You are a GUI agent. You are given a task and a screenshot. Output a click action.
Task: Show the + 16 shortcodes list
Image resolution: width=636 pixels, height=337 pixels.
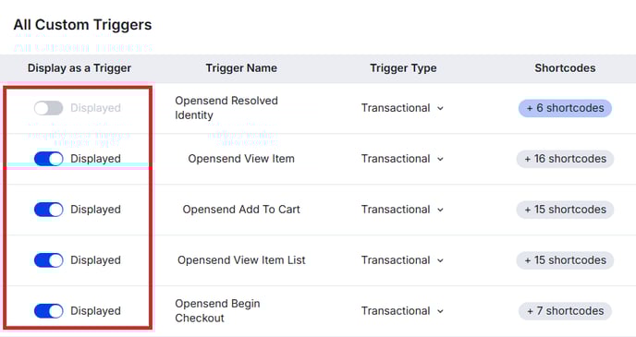click(x=565, y=159)
